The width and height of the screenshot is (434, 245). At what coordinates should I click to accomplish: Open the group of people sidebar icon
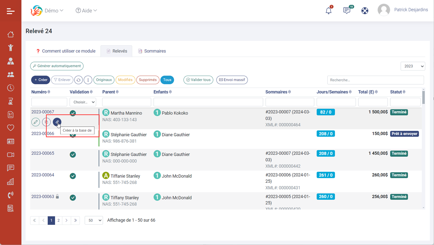point(11,74)
